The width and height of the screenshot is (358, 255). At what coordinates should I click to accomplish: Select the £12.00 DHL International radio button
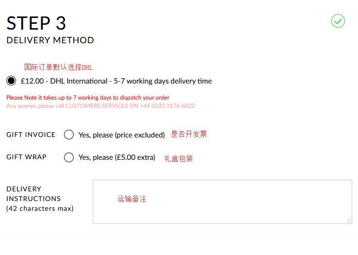click(11, 81)
